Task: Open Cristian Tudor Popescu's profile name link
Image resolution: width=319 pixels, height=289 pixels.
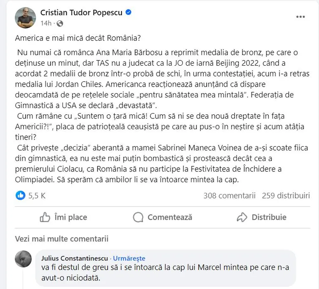Action: 81,12
